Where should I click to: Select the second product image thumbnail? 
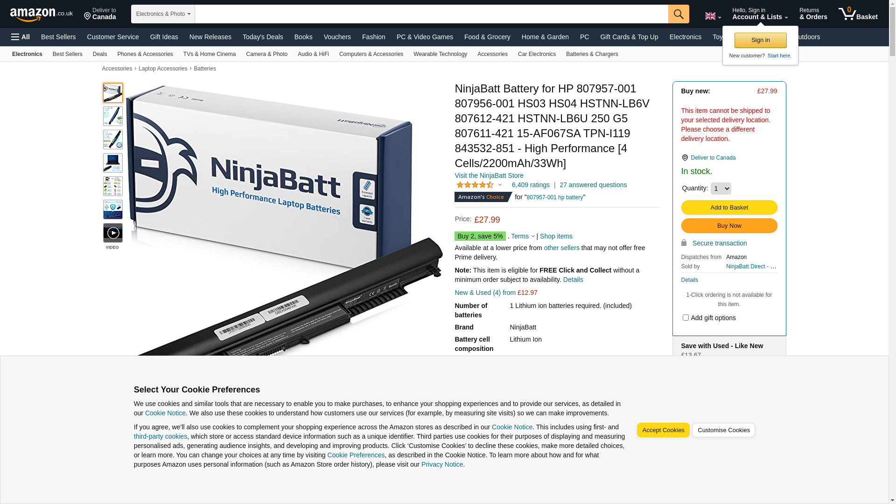pyautogui.click(x=112, y=116)
